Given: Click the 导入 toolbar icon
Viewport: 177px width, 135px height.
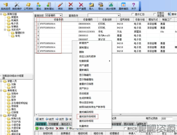Looking at the screenshot, I should (91, 6).
